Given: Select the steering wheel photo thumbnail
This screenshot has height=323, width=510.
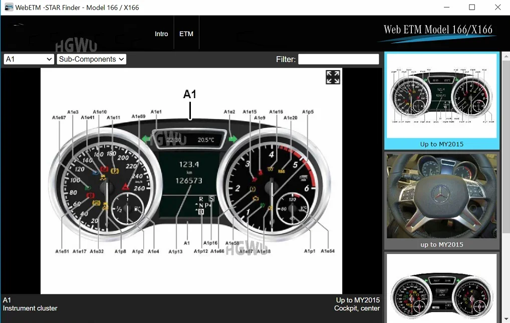Looking at the screenshot, I should [x=442, y=196].
